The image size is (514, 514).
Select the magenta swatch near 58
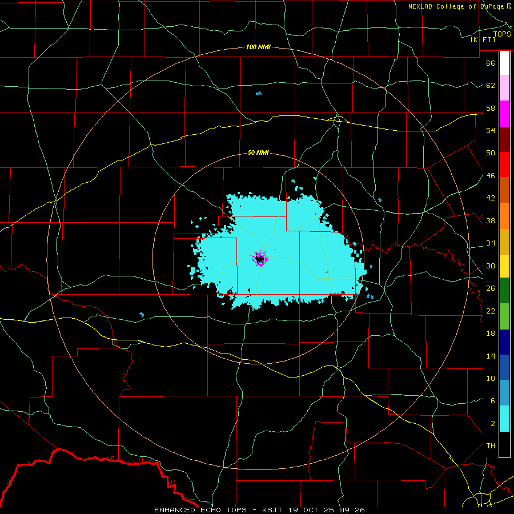pyautogui.click(x=504, y=114)
